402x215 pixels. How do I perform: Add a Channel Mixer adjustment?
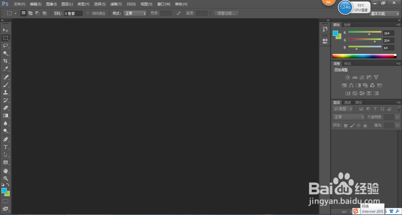(373, 85)
